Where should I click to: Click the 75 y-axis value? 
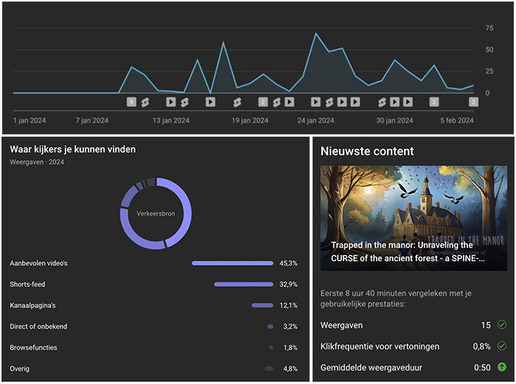coord(489,28)
